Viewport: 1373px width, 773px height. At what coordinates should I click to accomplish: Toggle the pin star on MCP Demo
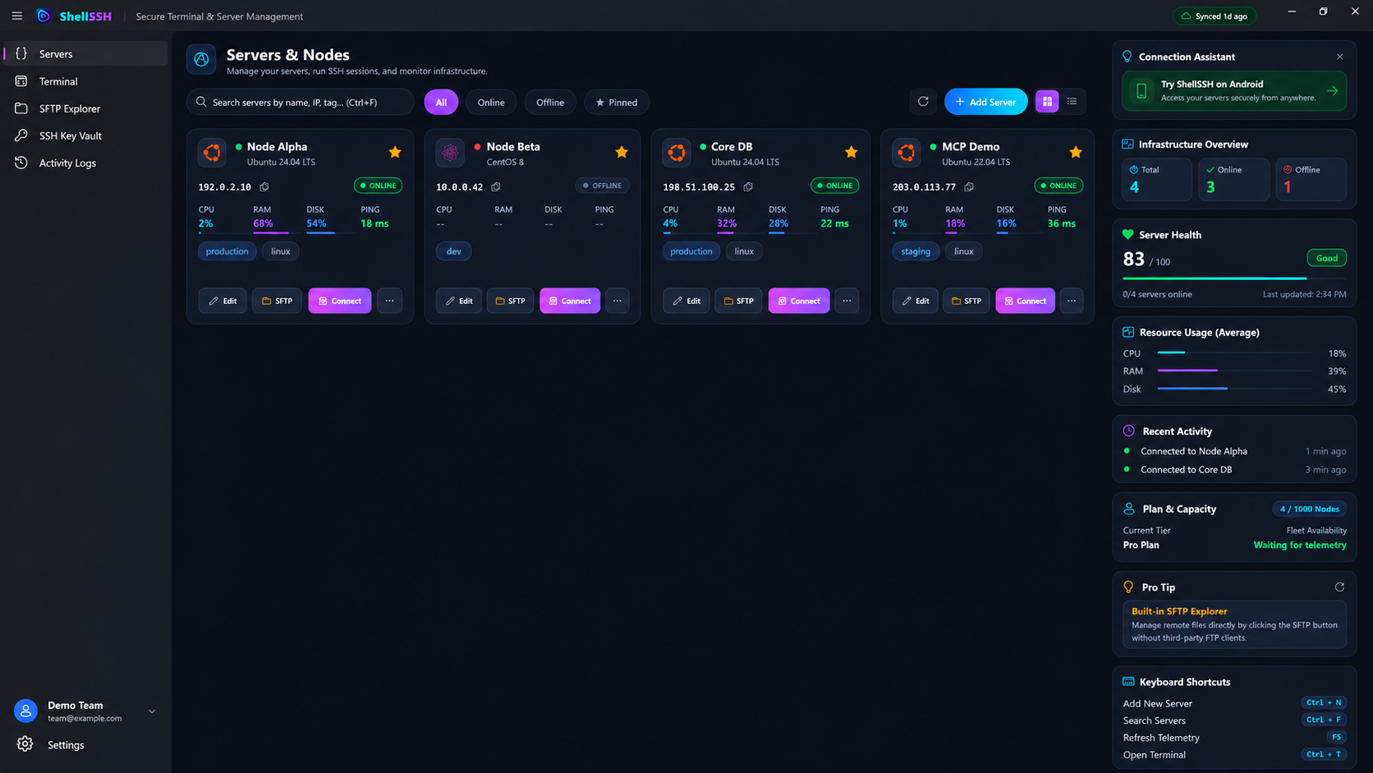(x=1076, y=152)
